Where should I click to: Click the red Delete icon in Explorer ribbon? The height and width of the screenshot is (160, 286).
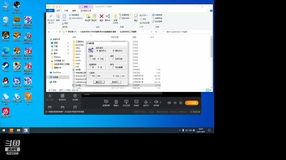point(101,16)
